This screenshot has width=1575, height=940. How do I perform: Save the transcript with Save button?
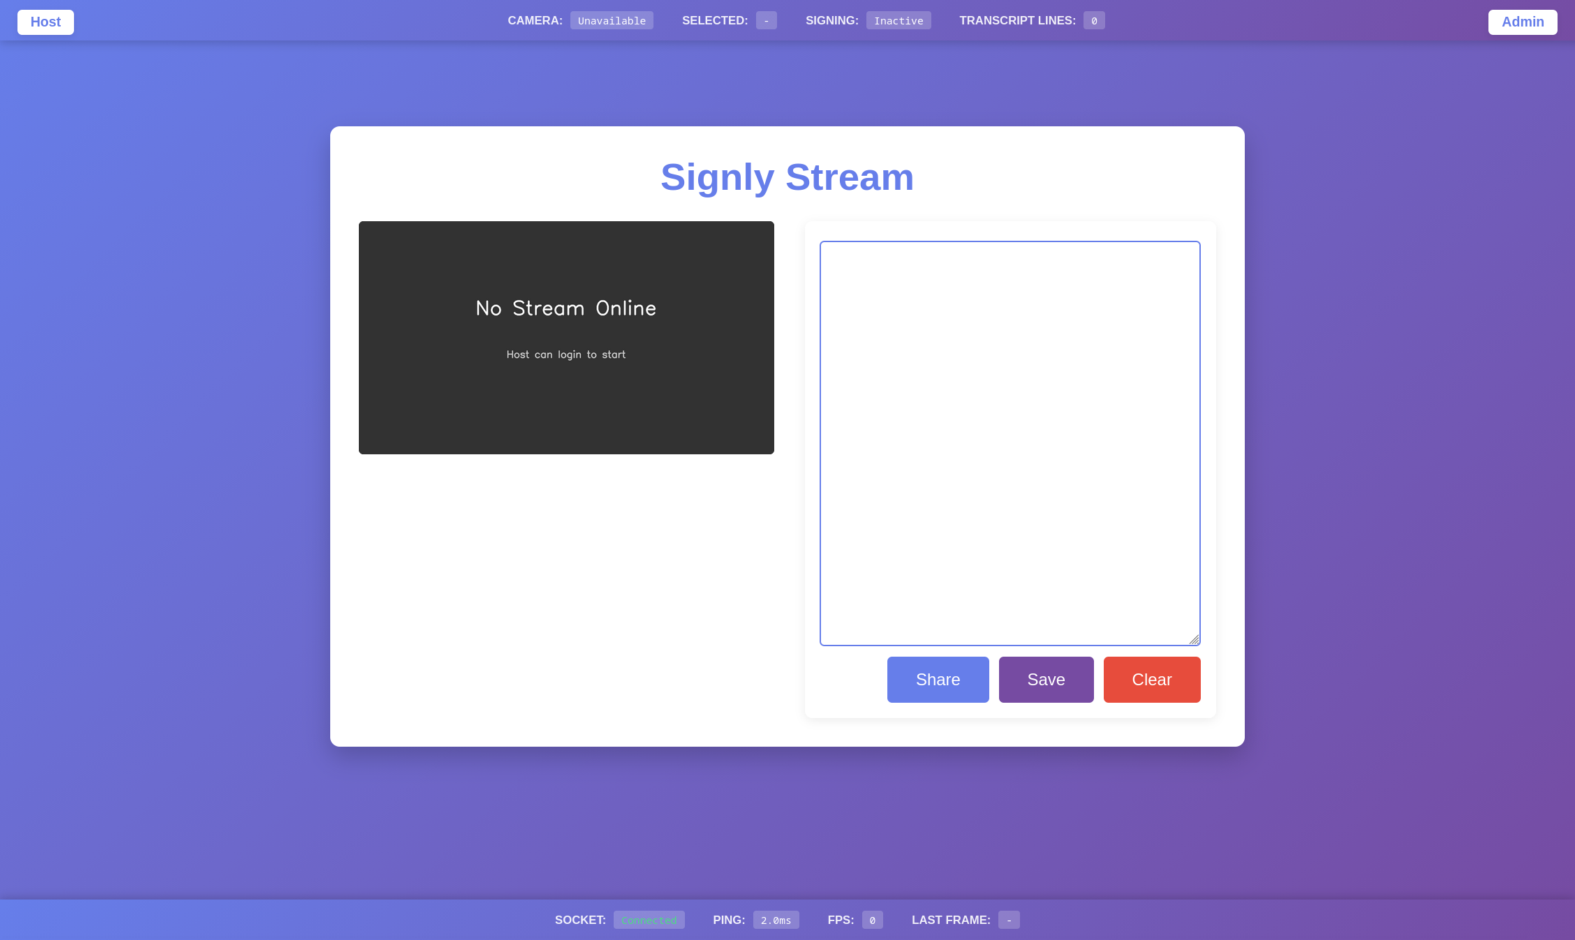click(1046, 679)
